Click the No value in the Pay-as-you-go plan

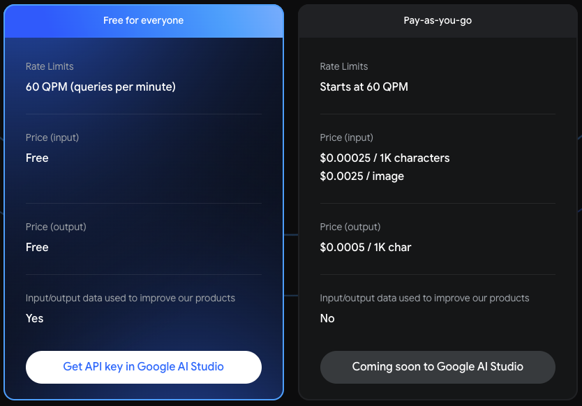[327, 319]
